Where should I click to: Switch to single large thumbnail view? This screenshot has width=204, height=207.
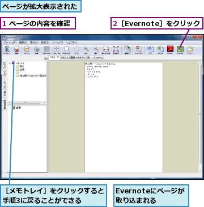click(66, 49)
